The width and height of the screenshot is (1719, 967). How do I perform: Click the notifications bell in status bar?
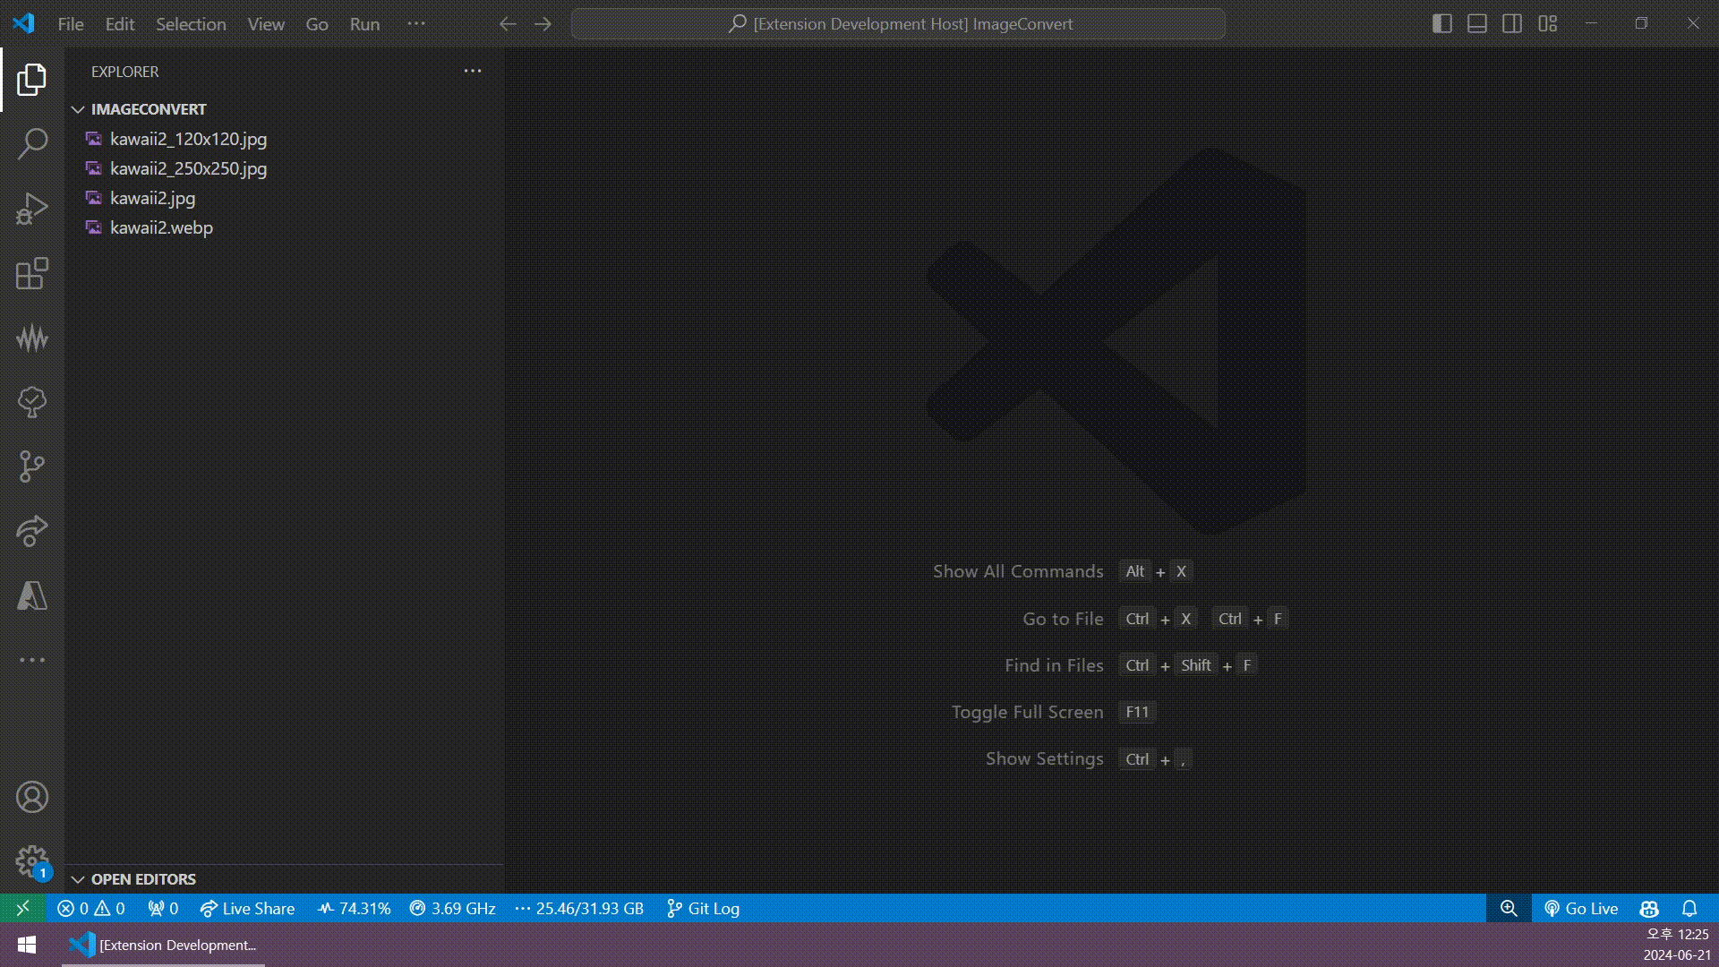click(x=1689, y=909)
